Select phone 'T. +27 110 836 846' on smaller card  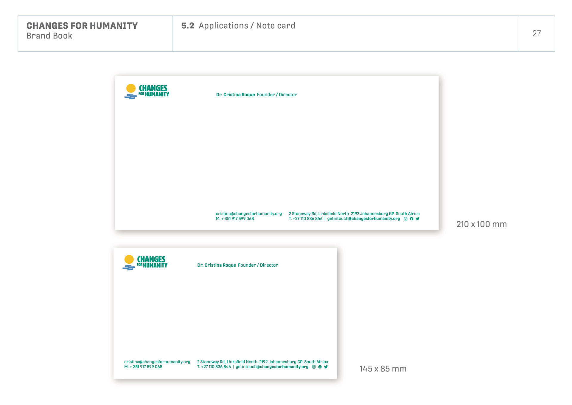coord(214,367)
